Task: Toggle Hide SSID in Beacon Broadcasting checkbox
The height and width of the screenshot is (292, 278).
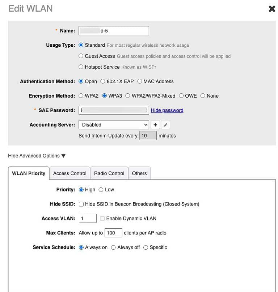Action: (81, 204)
